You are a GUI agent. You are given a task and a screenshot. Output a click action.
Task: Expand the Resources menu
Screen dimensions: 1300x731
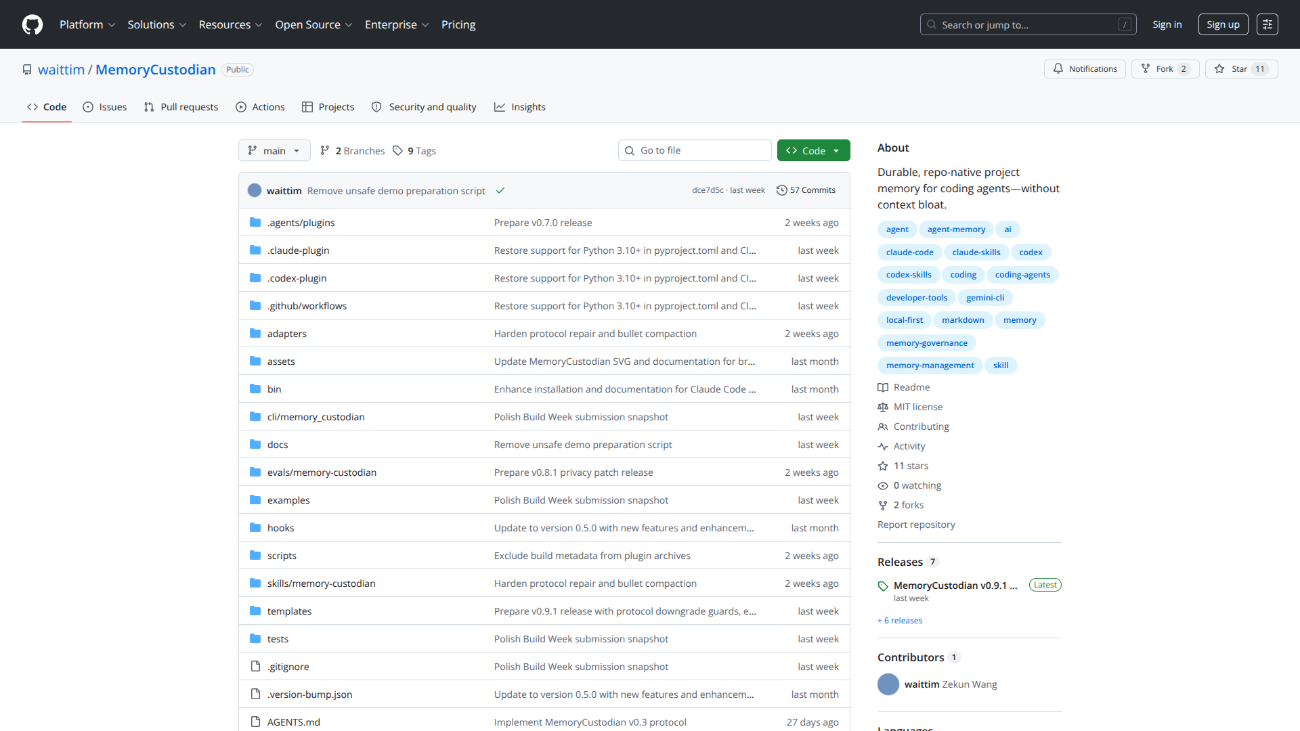pos(230,24)
